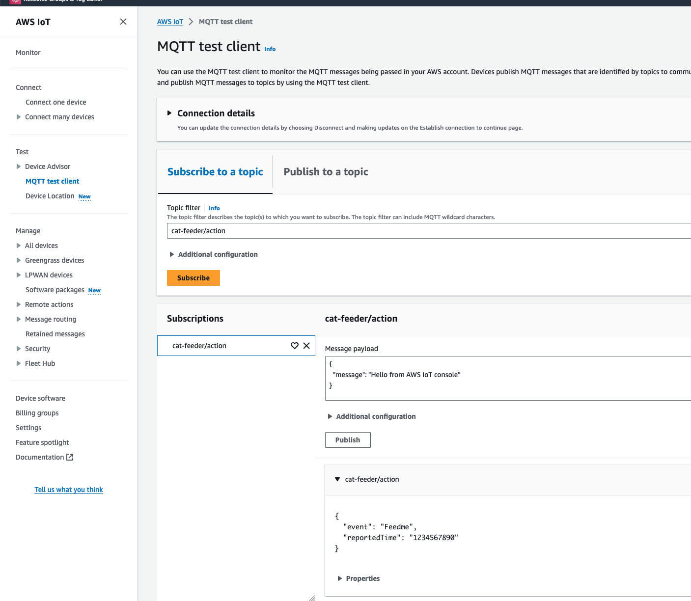Viewport: 691px width, 601px height.
Task: Expand LPWAN devices in sidebar
Action: [19, 275]
